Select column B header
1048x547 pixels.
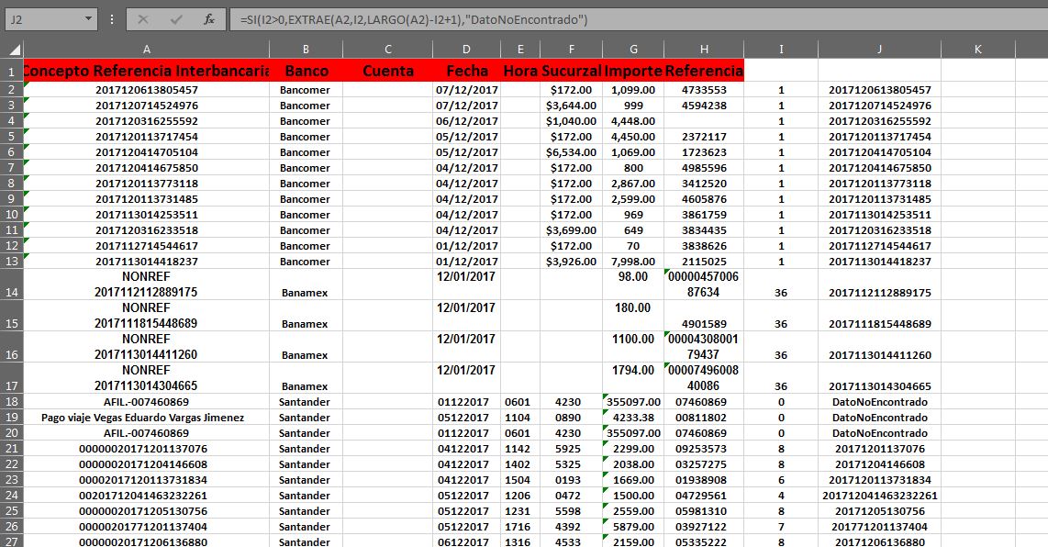click(307, 49)
